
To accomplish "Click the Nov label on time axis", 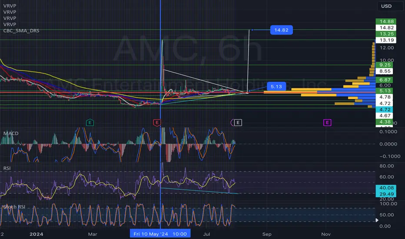I will click(326, 234).
